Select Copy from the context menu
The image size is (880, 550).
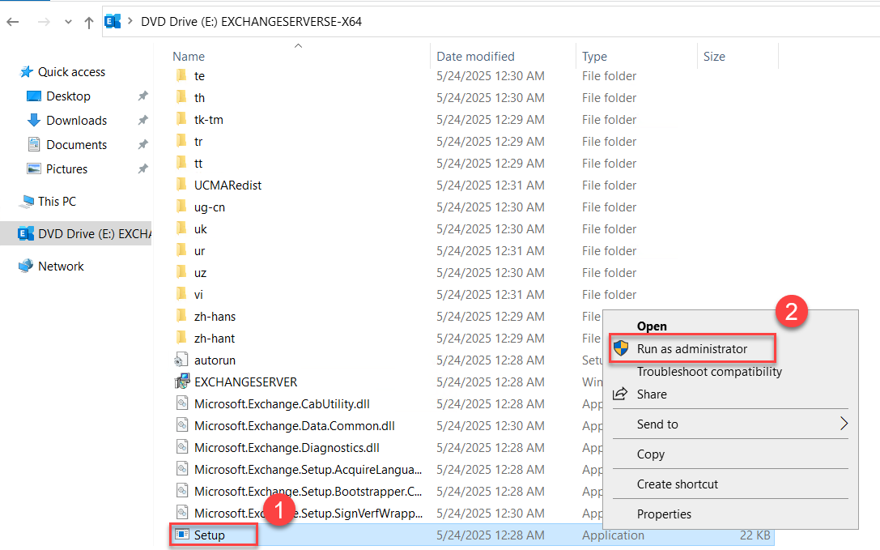[651, 454]
